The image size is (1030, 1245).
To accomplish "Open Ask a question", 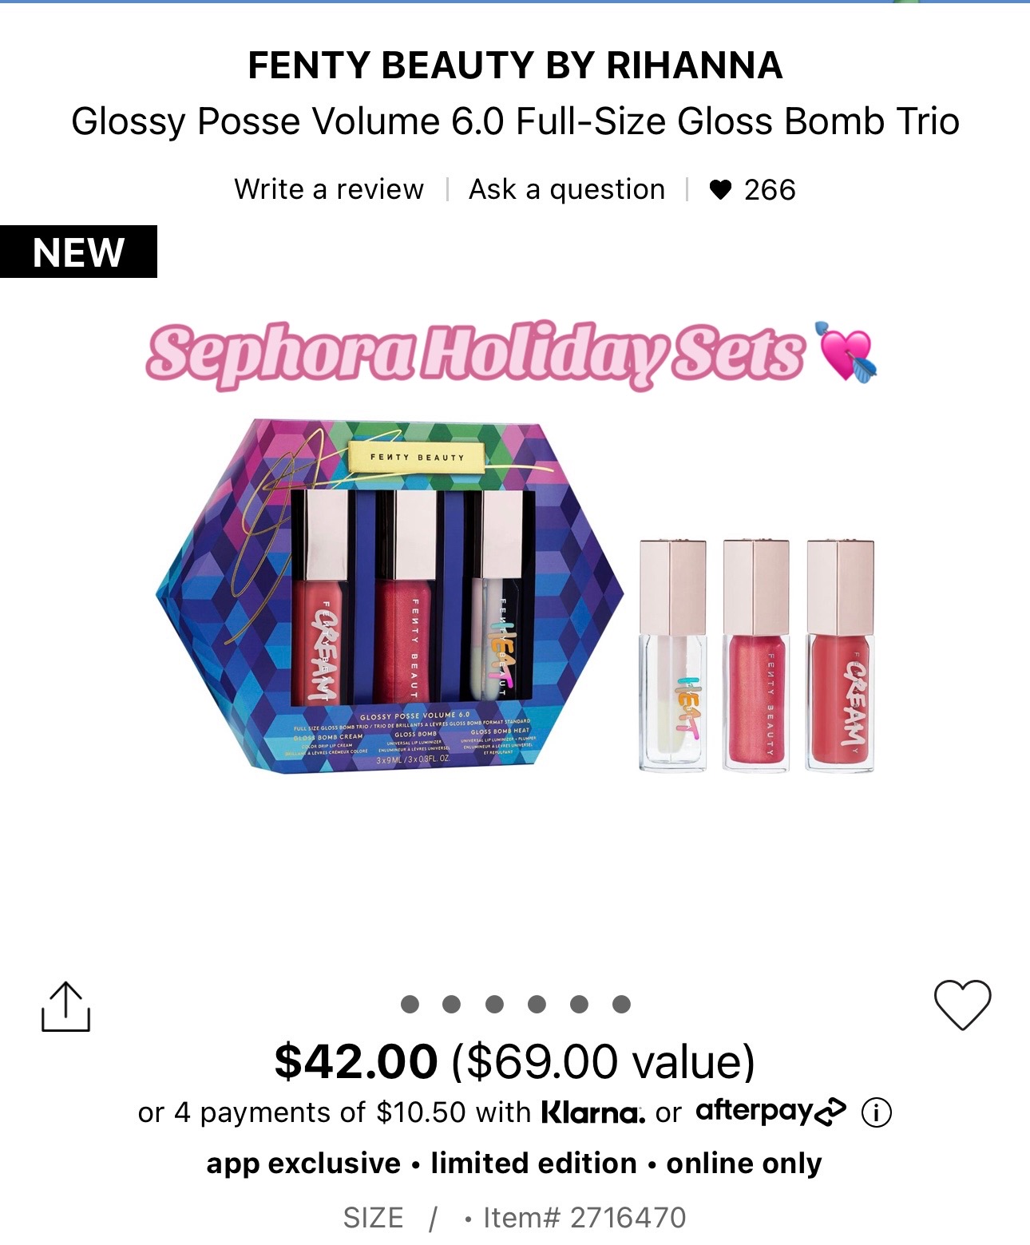I will click(x=567, y=190).
